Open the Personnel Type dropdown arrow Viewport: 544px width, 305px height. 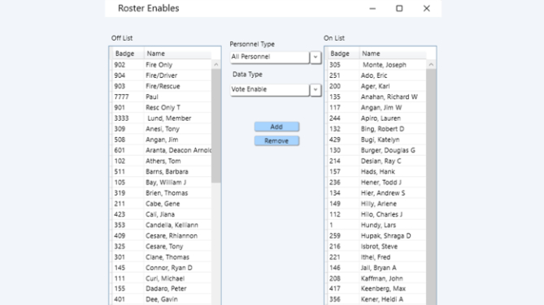pos(316,57)
